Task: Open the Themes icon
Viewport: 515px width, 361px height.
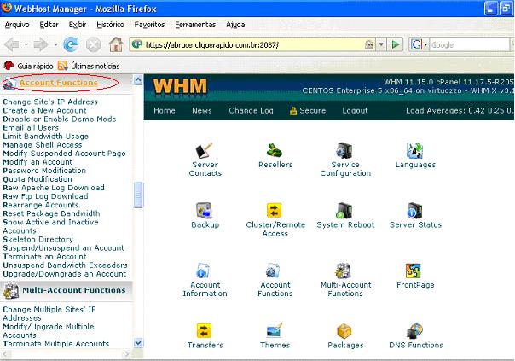Action: click(275, 330)
